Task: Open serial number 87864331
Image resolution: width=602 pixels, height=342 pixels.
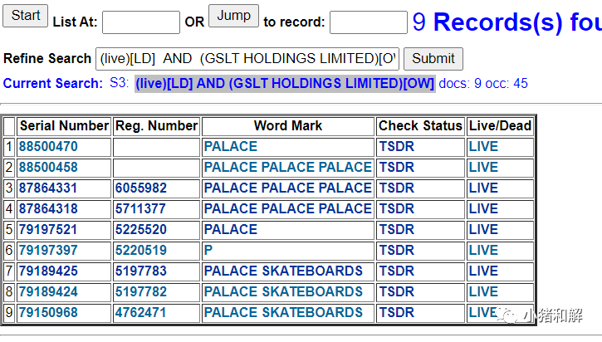Action: [x=48, y=188]
